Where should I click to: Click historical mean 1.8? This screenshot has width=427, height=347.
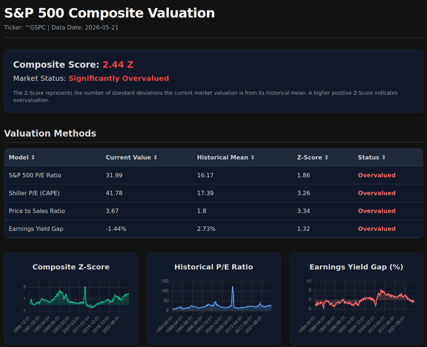point(201,211)
